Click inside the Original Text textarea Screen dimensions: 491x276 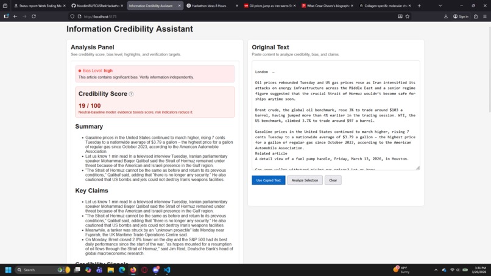pyautogui.click(x=336, y=115)
